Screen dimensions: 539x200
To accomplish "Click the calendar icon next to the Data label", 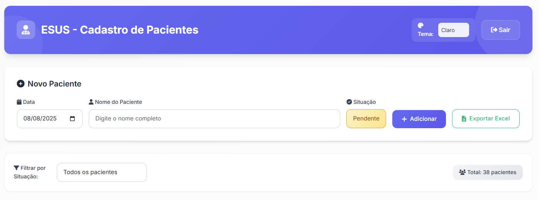I will tap(19, 102).
